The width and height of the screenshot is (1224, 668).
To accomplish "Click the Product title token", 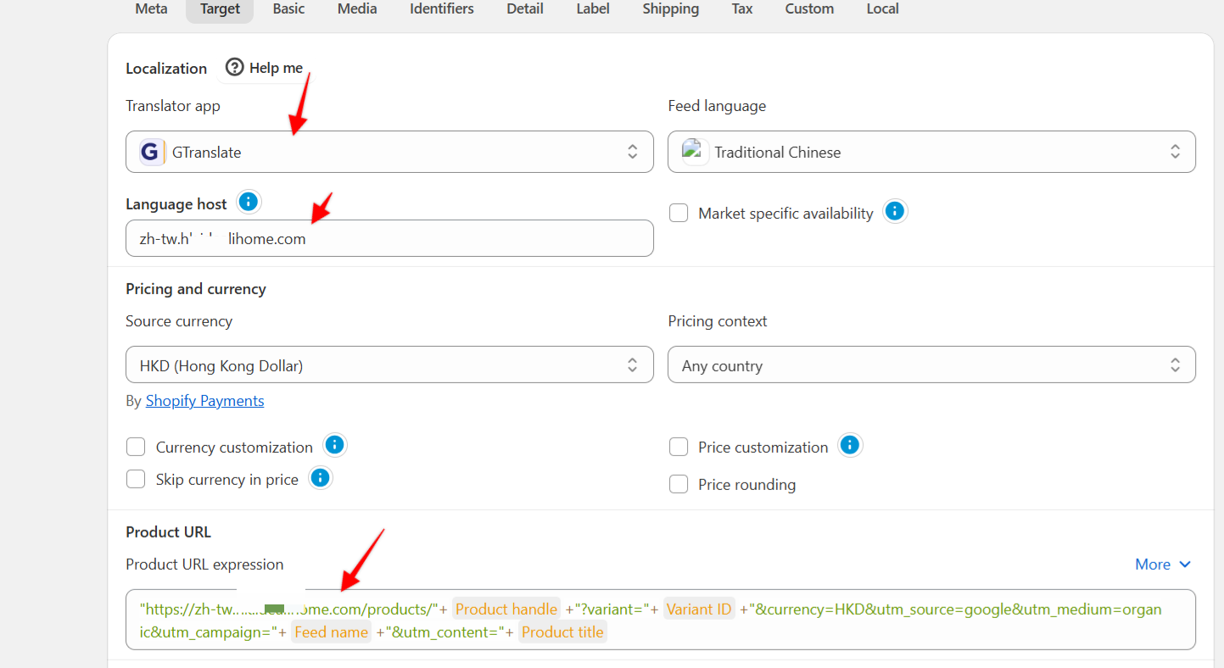I will coord(562,632).
